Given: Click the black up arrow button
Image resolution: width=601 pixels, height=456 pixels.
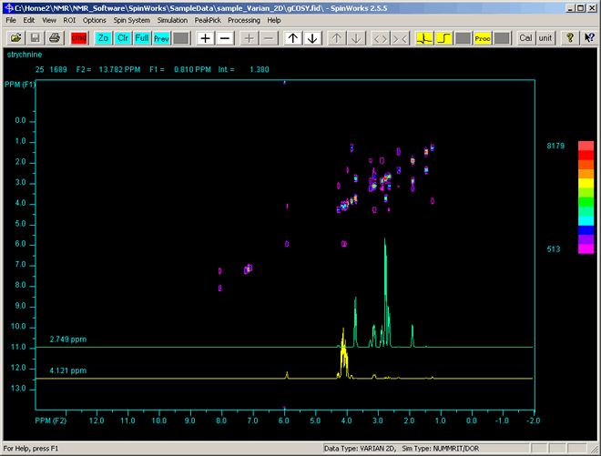Looking at the screenshot, I should (x=293, y=38).
